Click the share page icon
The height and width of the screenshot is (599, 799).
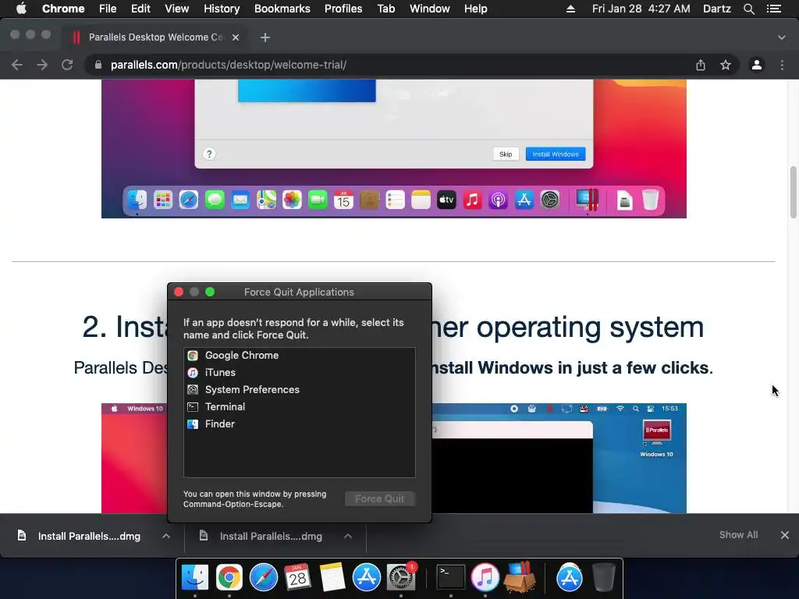point(701,65)
